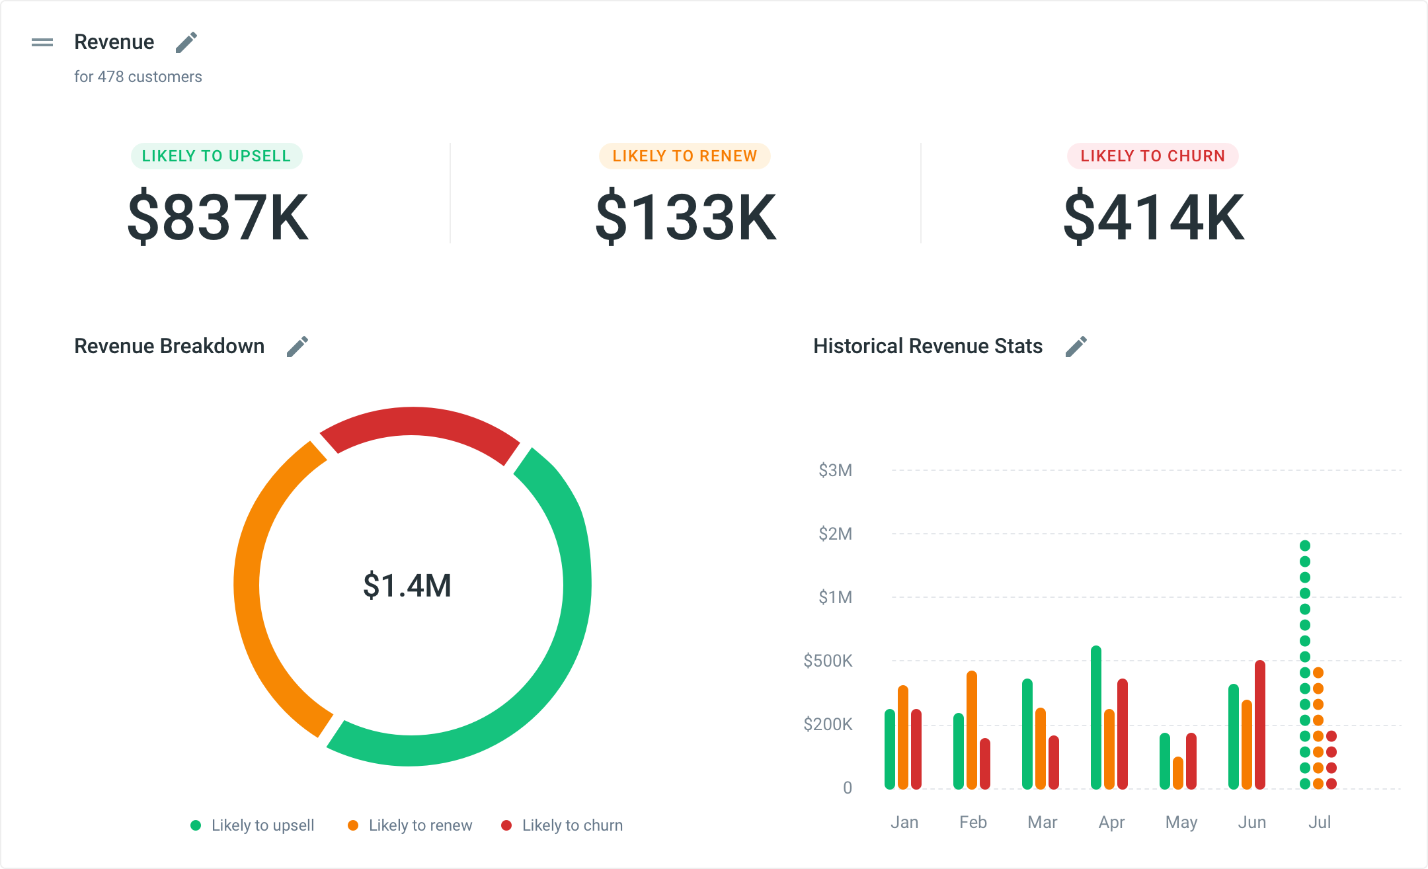This screenshot has width=1428, height=869.
Task: Click the hamburger drag handle beside Revenue
Action: pyautogui.click(x=42, y=42)
